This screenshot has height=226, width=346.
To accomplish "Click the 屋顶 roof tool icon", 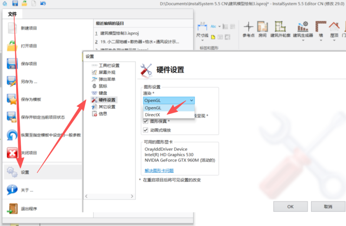I will (334, 27).
